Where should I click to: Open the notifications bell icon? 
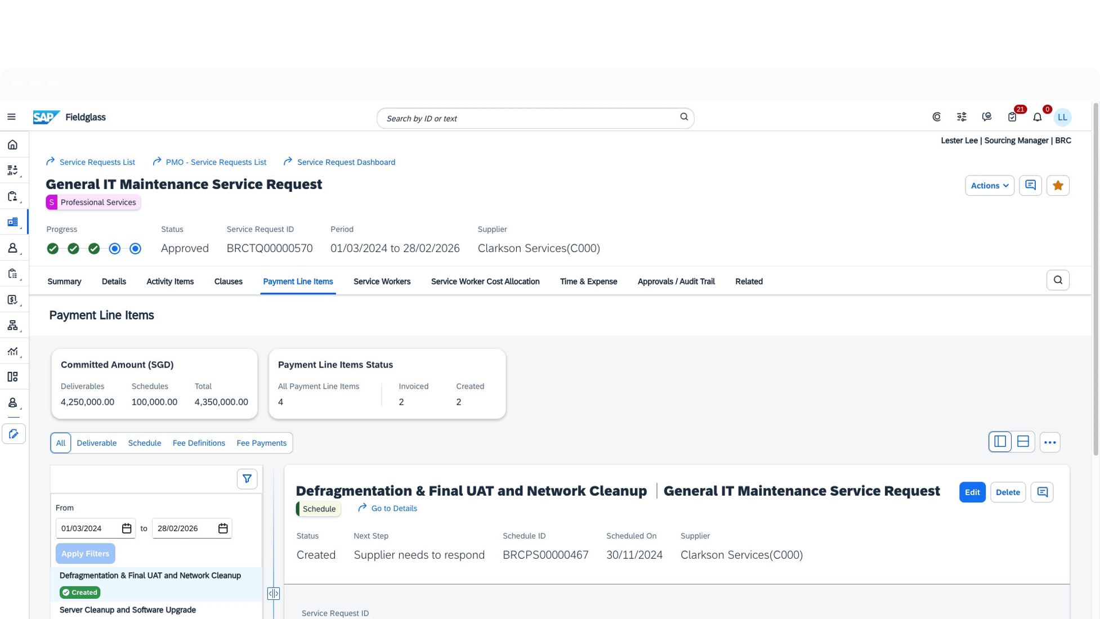tap(1037, 117)
